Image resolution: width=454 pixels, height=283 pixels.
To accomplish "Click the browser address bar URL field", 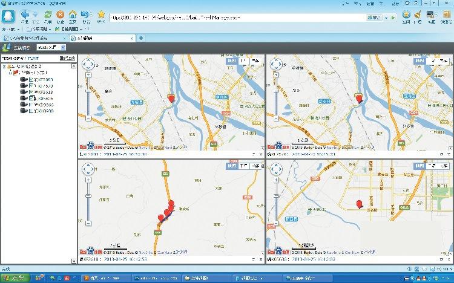I will (x=237, y=18).
